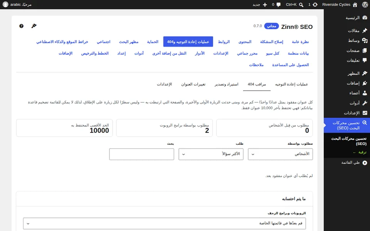Image resolution: width=370 pixels, height=231 pixels.
Task: Open the الإعدادات tab in second row
Action: (221, 53)
